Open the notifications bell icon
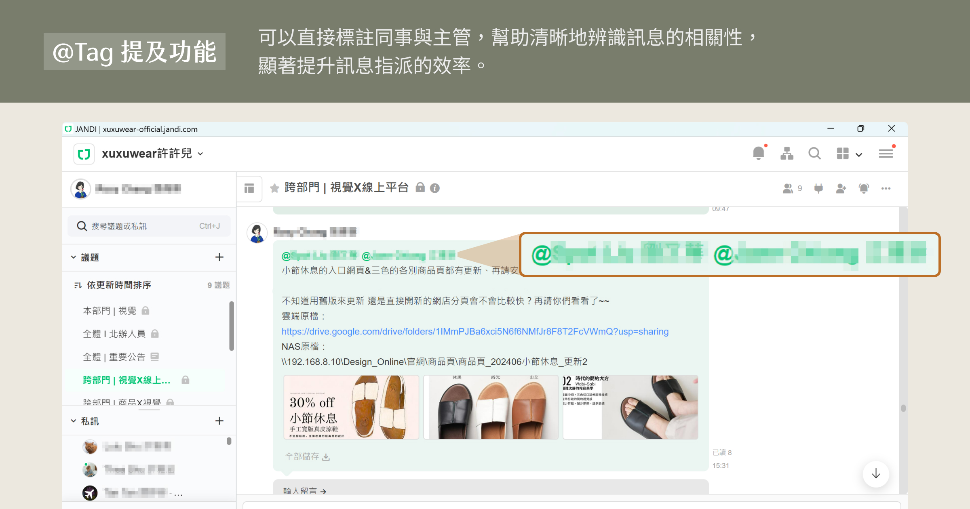Viewport: 970px width, 509px height. (x=758, y=154)
